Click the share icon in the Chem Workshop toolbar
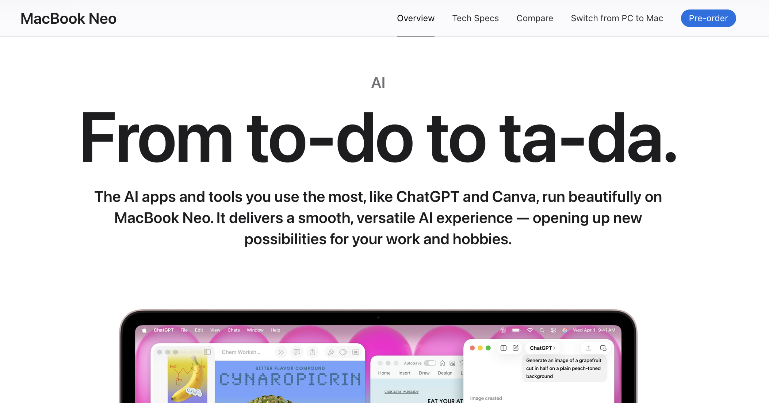This screenshot has height=403, width=769. pos(313,352)
